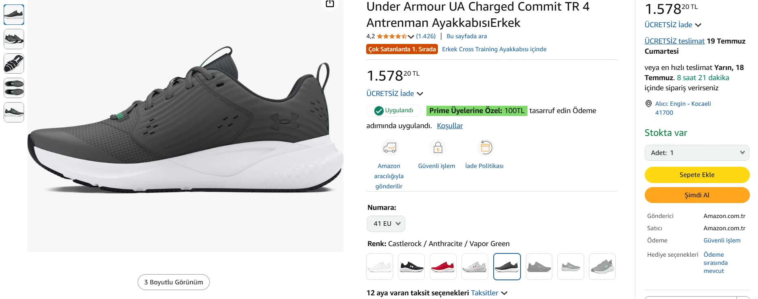Click the İade Politikası box icon
The height and width of the screenshot is (299, 758).
pos(485,148)
